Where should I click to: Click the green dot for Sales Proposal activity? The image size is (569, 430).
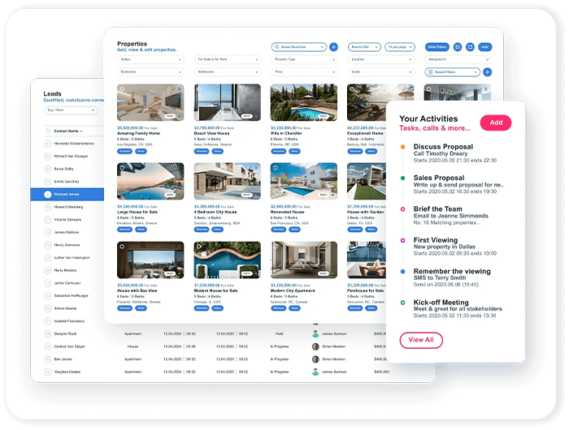(x=402, y=178)
